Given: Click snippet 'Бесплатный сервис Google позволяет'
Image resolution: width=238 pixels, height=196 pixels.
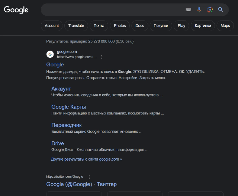Looking at the screenshot, I should [97, 132].
